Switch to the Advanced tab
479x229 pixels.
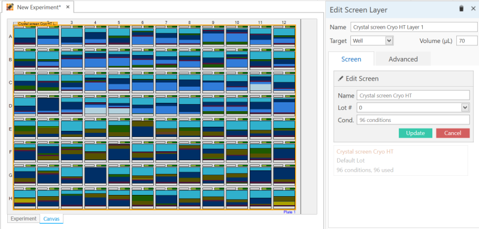coord(403,59)
